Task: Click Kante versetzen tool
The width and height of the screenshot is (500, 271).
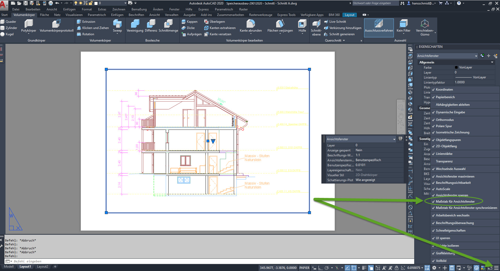Action: pyautogui.click(x=218, y=34)
